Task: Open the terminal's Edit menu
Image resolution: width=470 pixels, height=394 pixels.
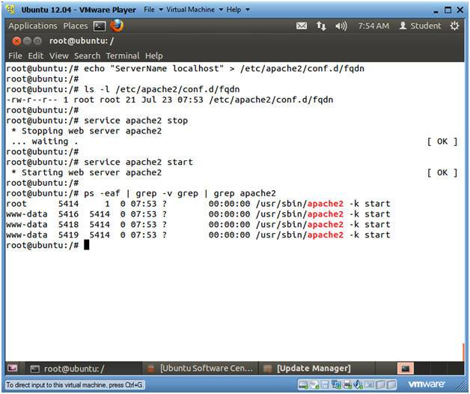Action: pos(36,55)
